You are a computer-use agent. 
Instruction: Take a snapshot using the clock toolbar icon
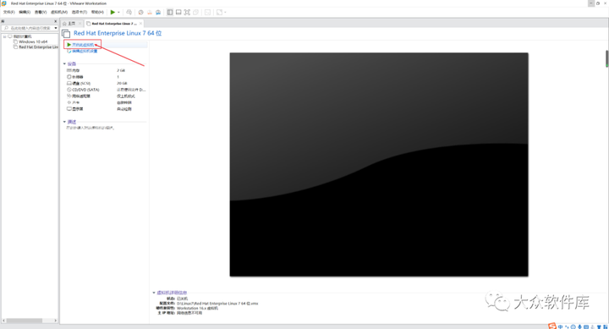tap(141, 13)
